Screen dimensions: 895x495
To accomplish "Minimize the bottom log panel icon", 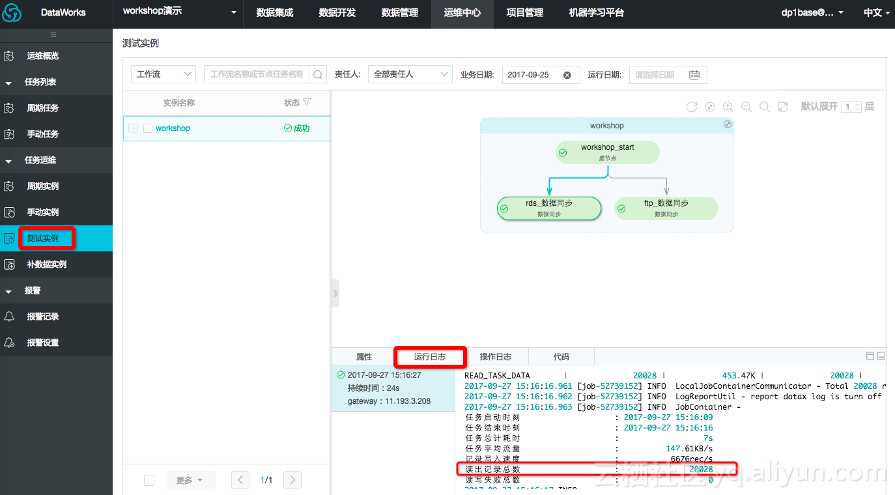I will click(881, 356).
